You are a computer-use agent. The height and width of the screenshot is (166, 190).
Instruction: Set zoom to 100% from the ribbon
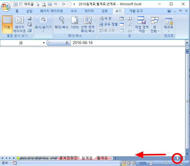click(x=75, y=23)
